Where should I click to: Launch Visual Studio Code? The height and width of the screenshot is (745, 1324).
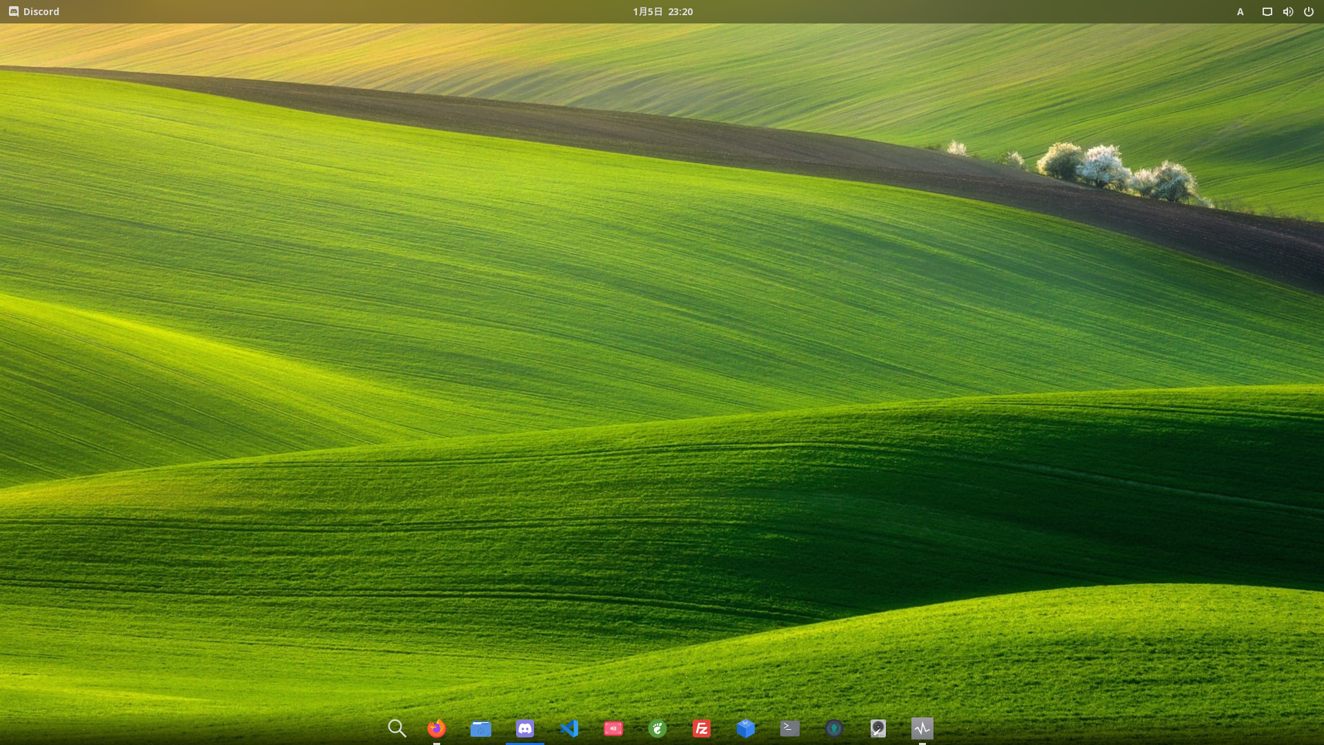(x=569, y=728)
